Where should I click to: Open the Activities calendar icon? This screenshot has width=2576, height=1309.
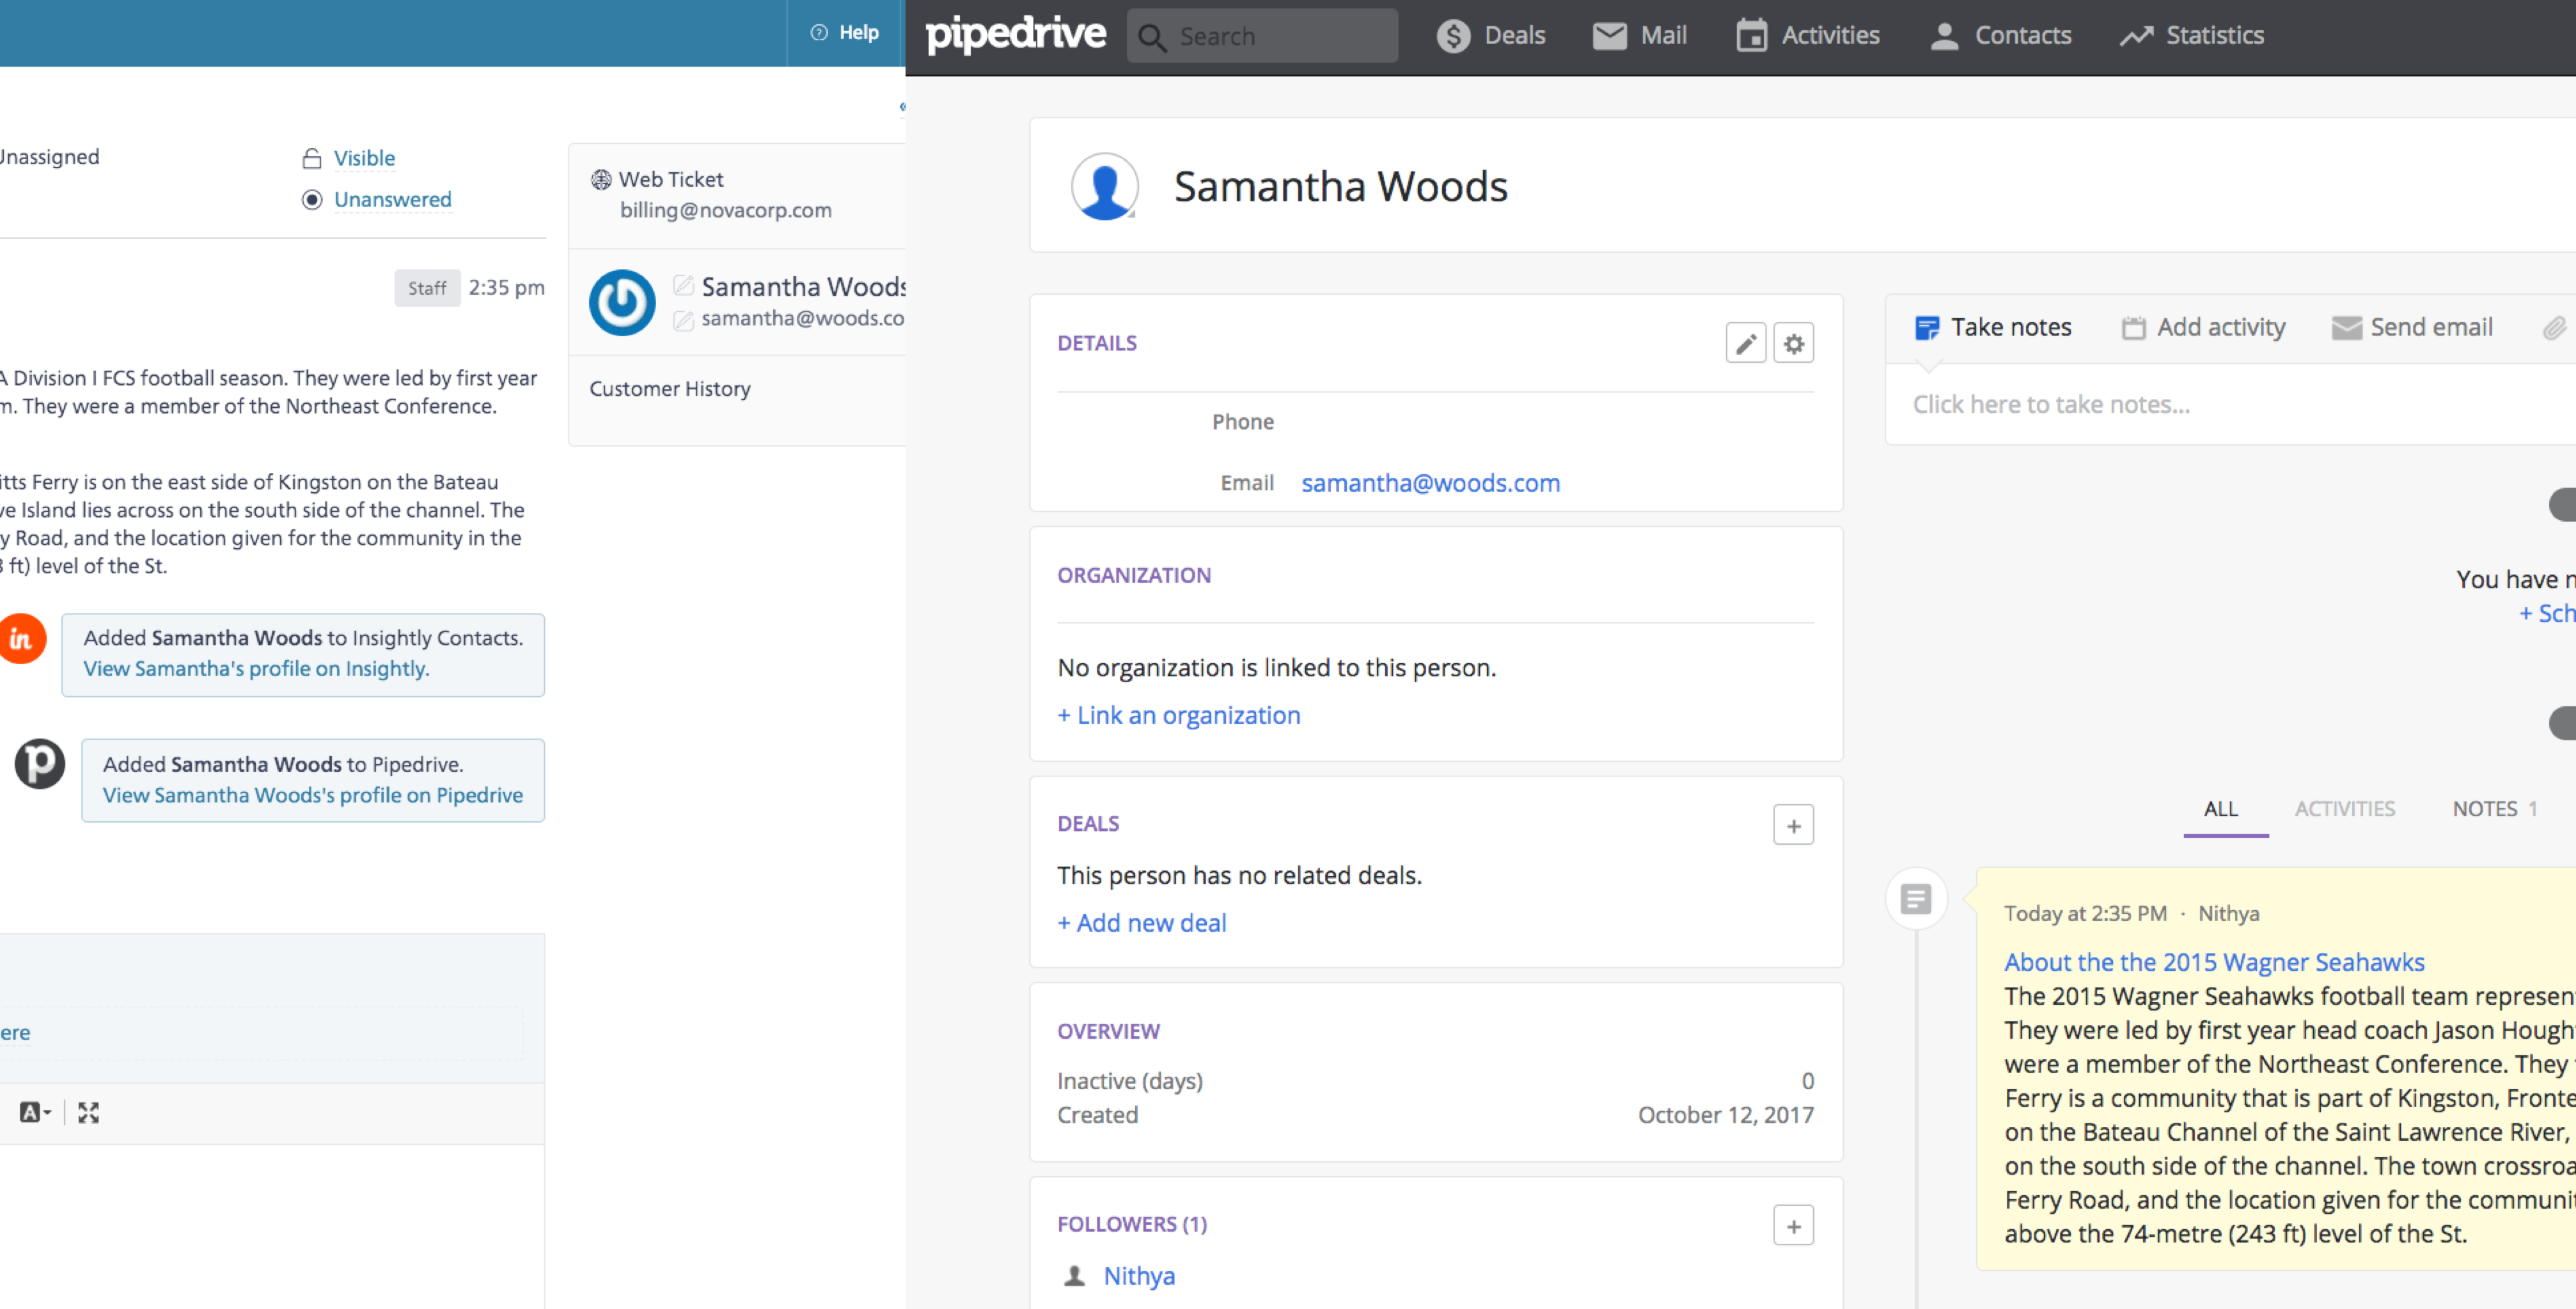click(x=1751, y=35)
